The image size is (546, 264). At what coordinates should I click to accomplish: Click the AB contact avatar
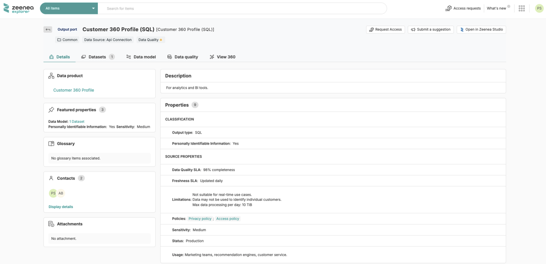click(61, 193)
